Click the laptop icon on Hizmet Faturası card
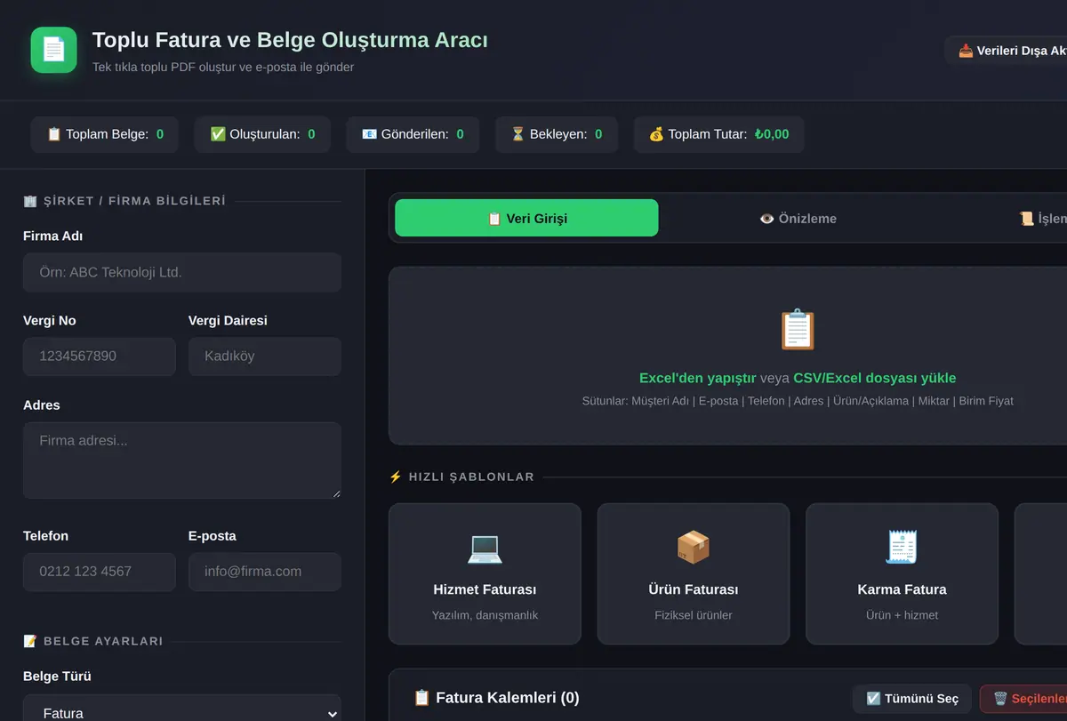This screenshot has width=1067, height=721. coord(485,548)
